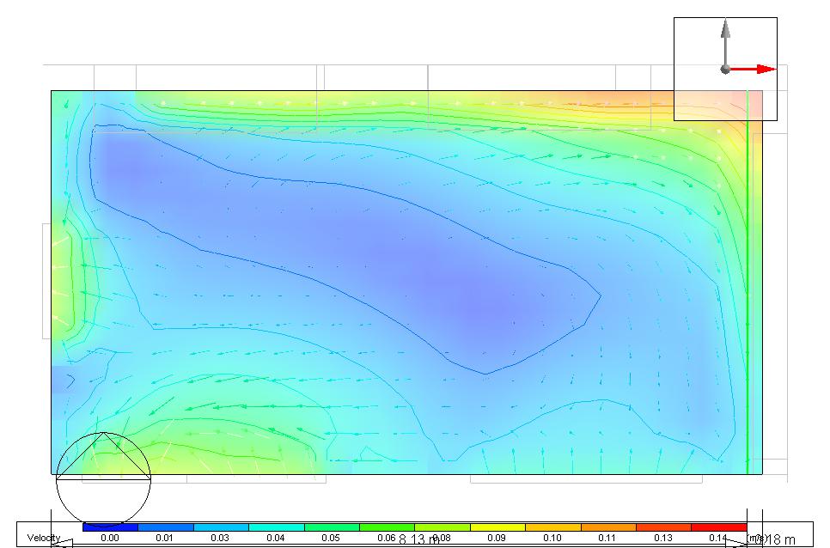Screen dimensions: 830x548
Task: Click the red X-axis arrow of the triad
Action: tap(752, 70)
